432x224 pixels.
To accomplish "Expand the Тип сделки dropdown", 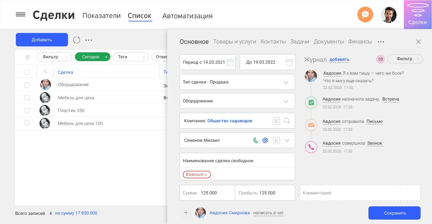I will pos(286,82).
